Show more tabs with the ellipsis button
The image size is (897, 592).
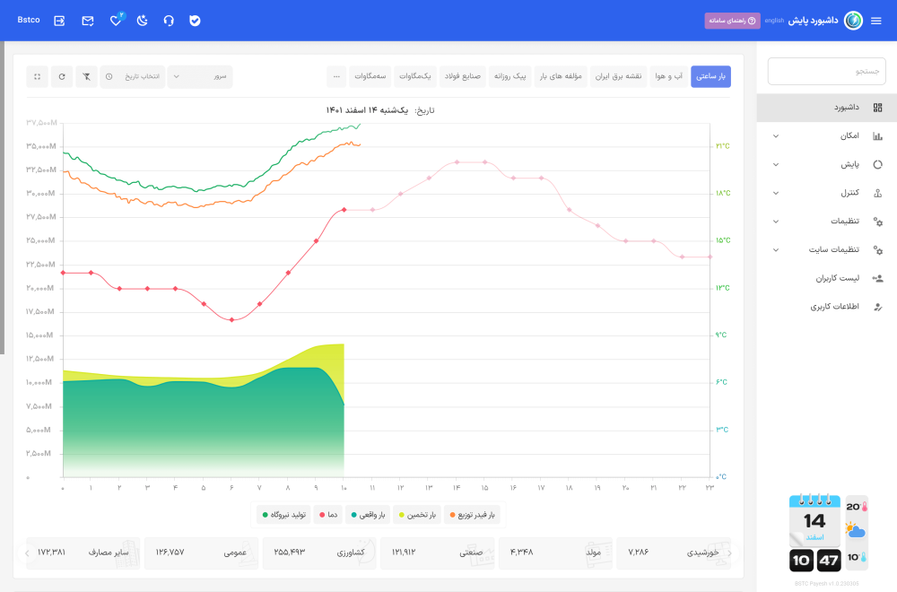click(x=336, y=76)
